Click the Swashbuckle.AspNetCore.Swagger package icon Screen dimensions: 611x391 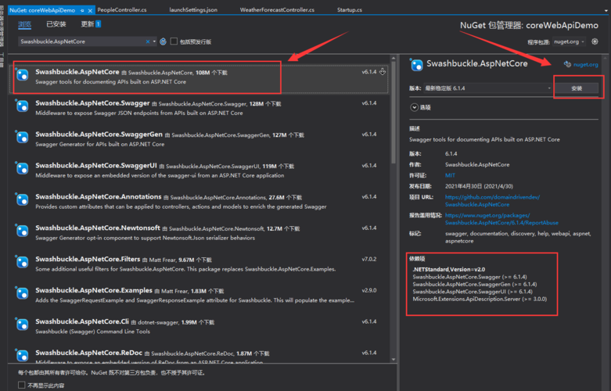23,106
